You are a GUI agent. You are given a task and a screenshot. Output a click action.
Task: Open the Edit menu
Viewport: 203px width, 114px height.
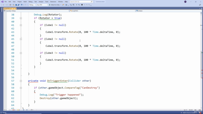10,2
